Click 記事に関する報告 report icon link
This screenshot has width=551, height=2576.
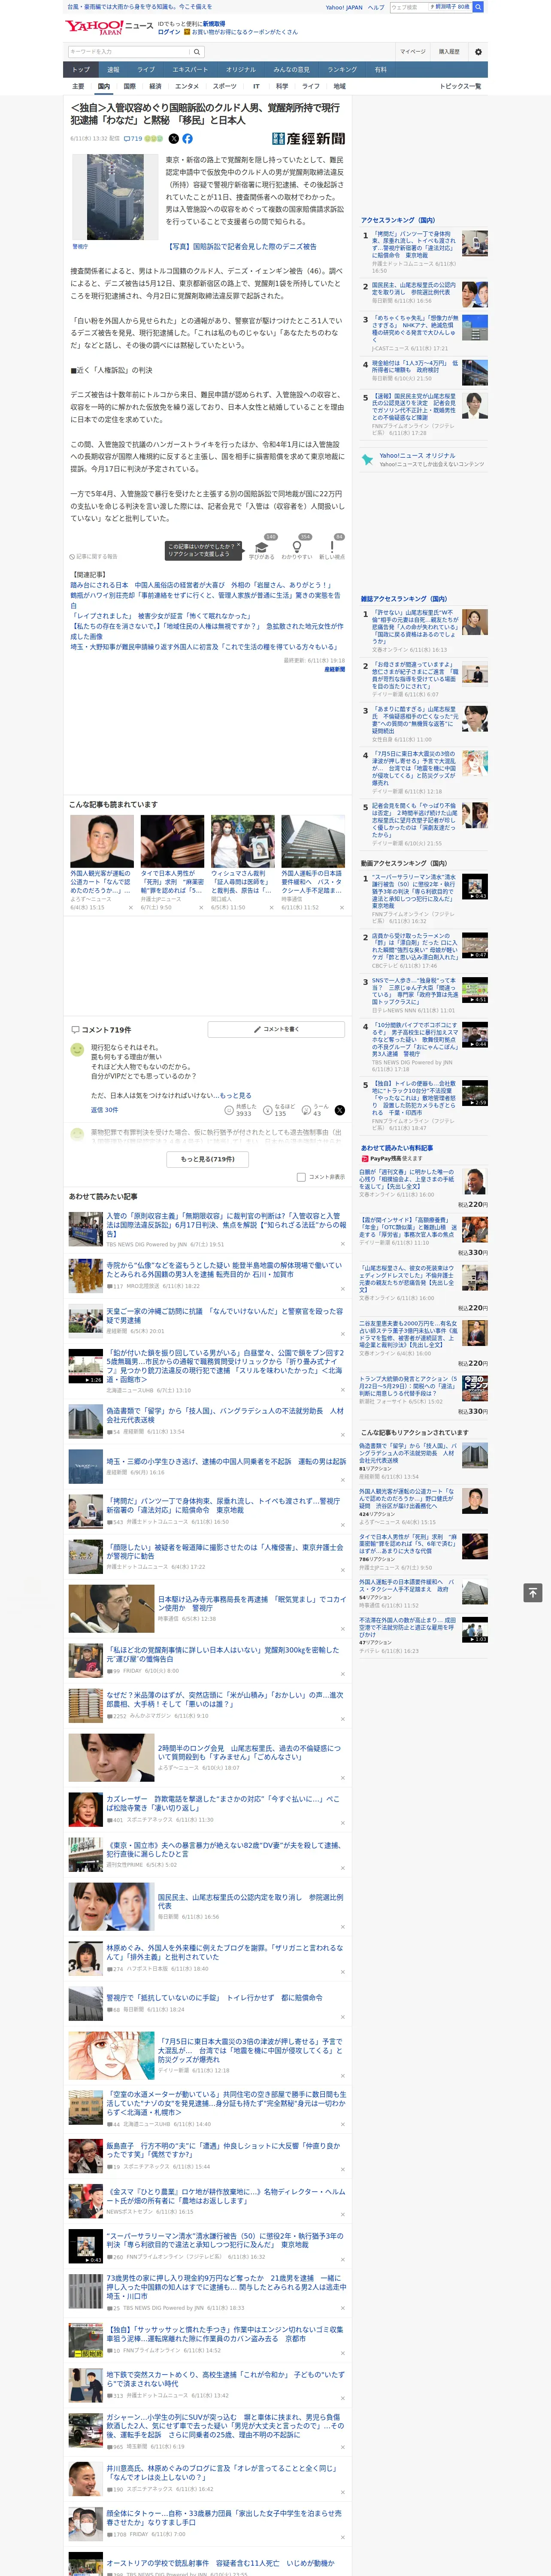pos(93,556)
